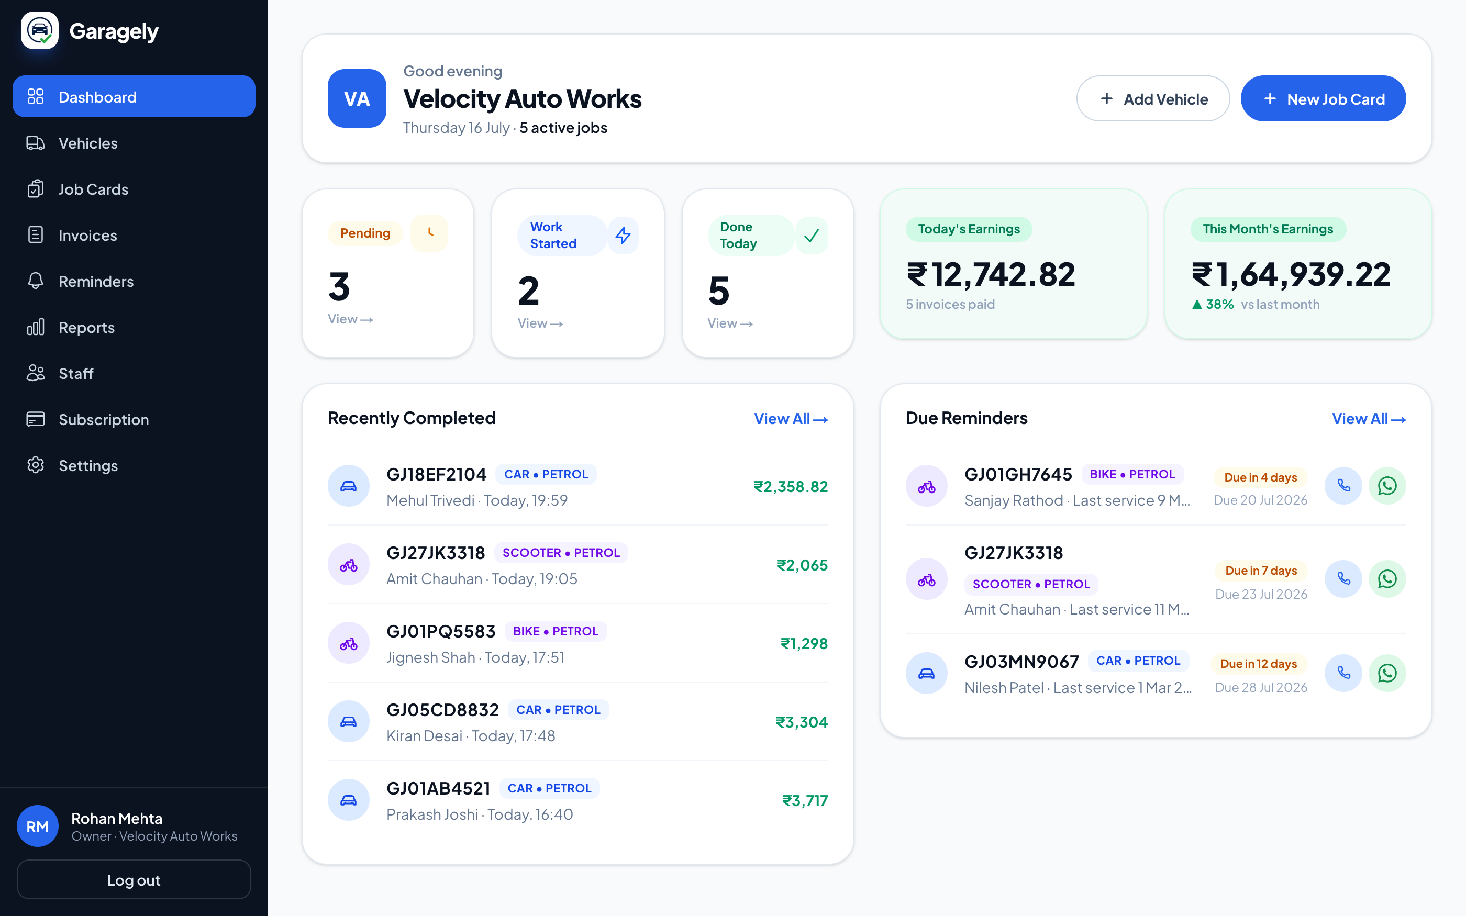Click '5 active jobs' text
Screen dimensions: 1466x916
563,128
